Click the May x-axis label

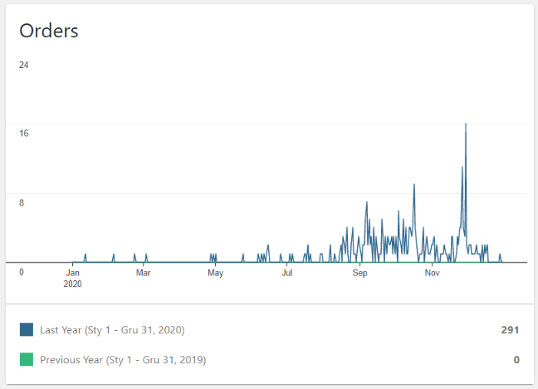pos(215,272)
